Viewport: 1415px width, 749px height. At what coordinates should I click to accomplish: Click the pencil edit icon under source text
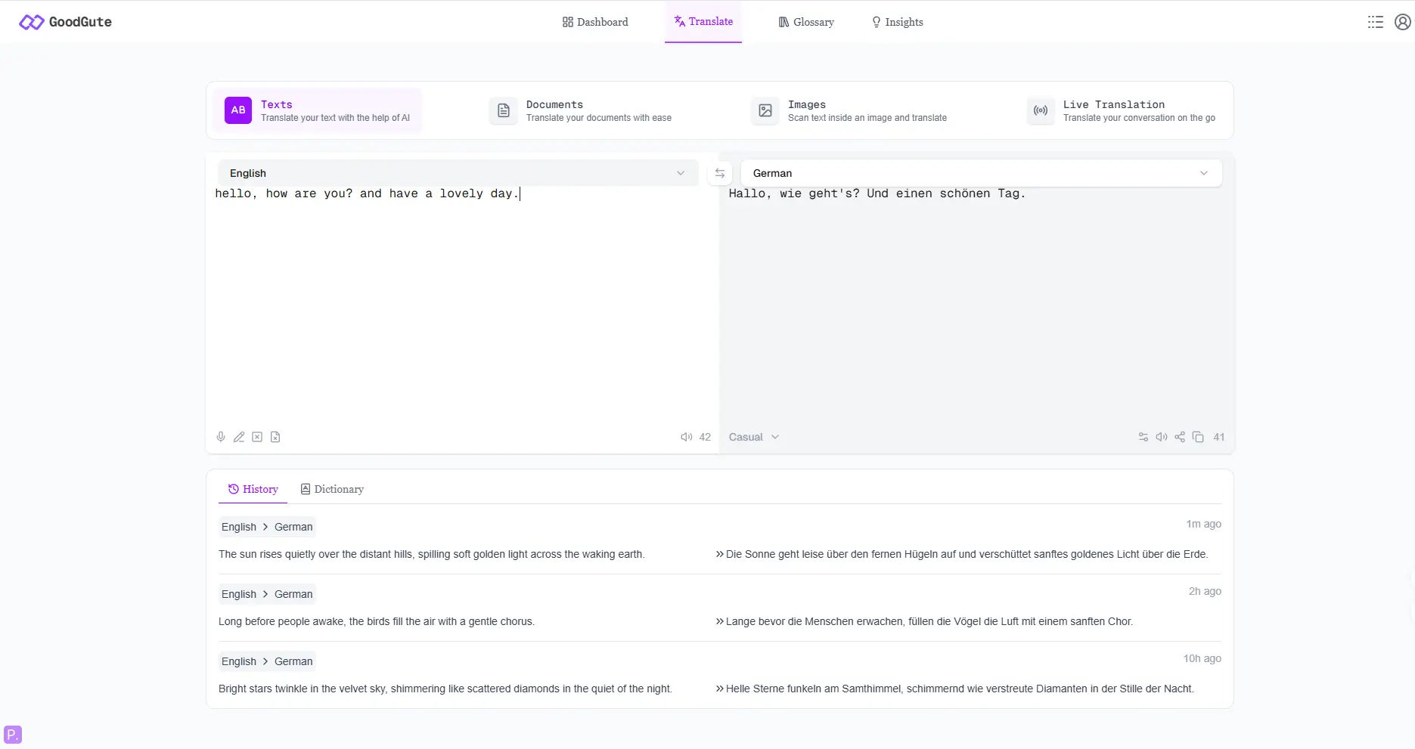[239, 437]
